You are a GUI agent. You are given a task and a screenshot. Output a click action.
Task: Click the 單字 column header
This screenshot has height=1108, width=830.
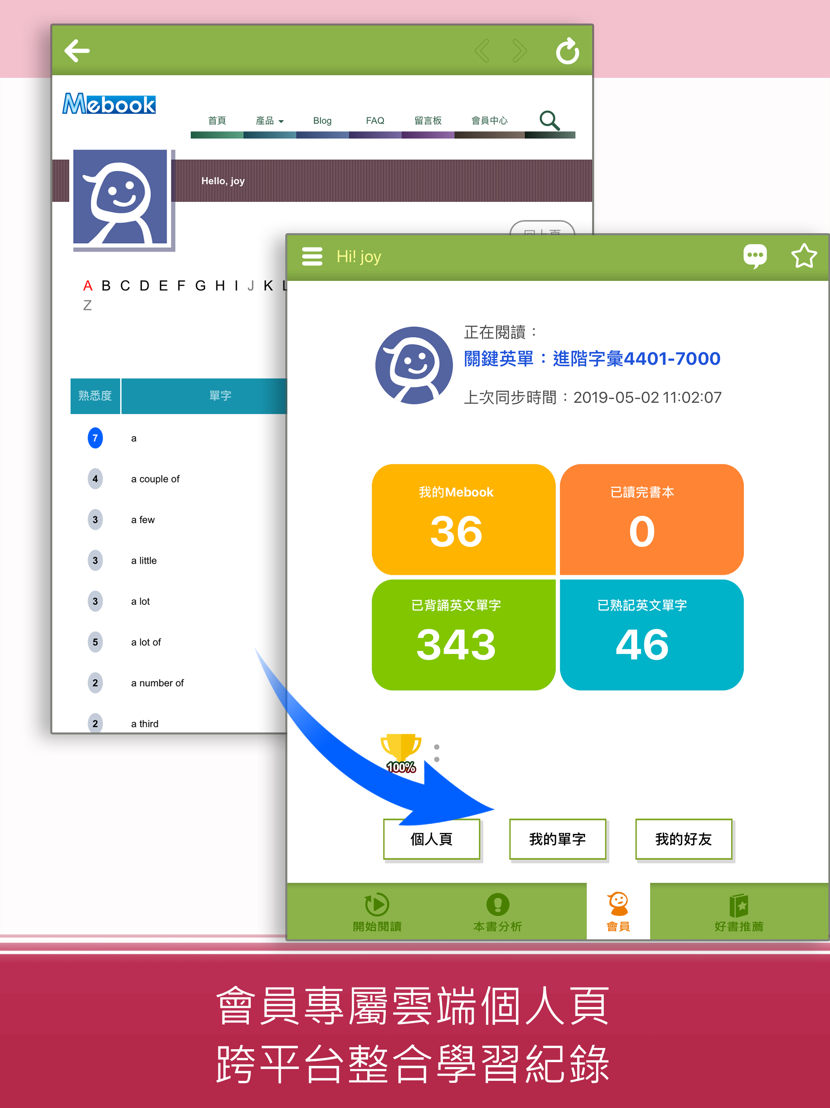coord(220,396)
